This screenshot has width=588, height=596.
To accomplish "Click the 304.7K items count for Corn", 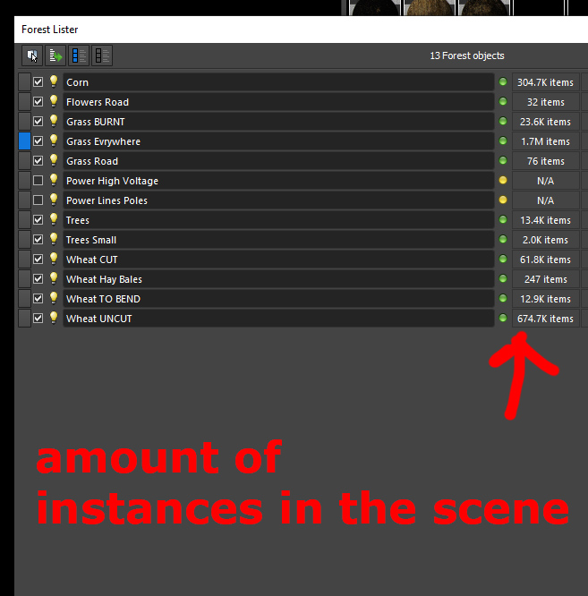I will point(545,82).
